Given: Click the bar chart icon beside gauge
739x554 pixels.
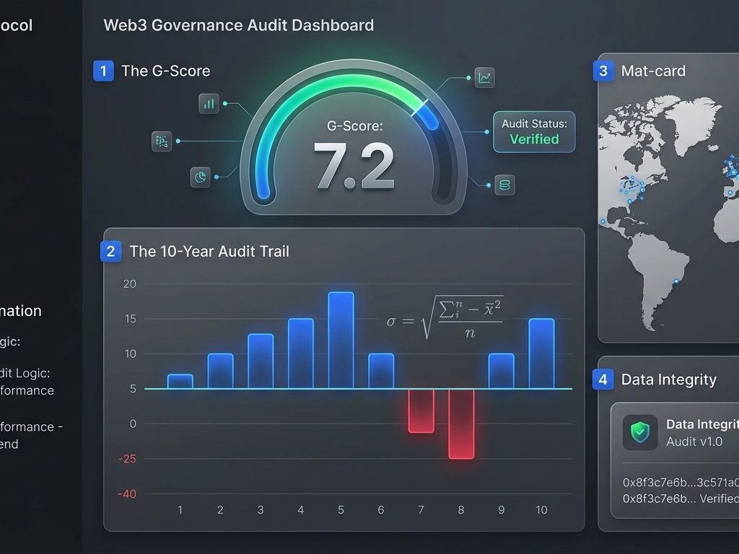Looking at the screenshot, I should point(209,104).
